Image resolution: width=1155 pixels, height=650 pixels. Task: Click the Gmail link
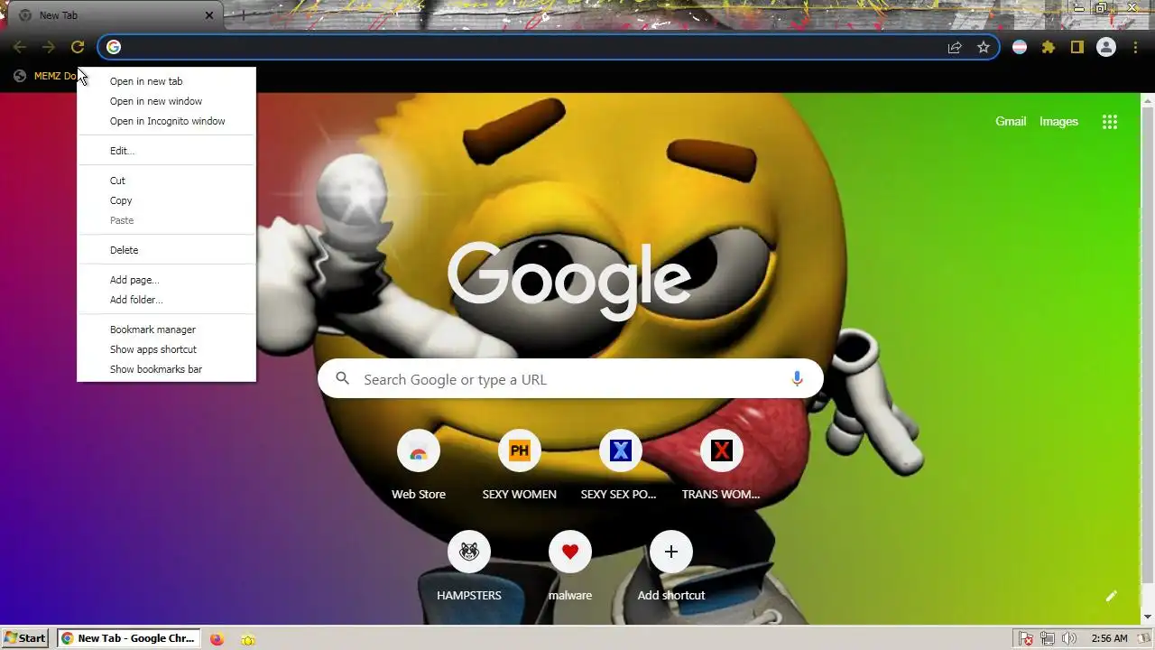[1011, 121]
